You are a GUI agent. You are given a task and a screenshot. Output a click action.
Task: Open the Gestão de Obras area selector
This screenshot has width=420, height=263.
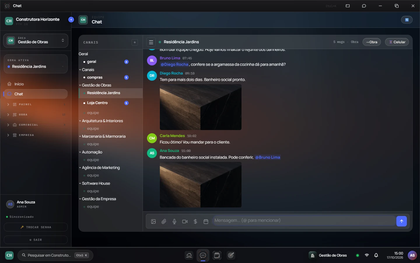coord(36,41)
